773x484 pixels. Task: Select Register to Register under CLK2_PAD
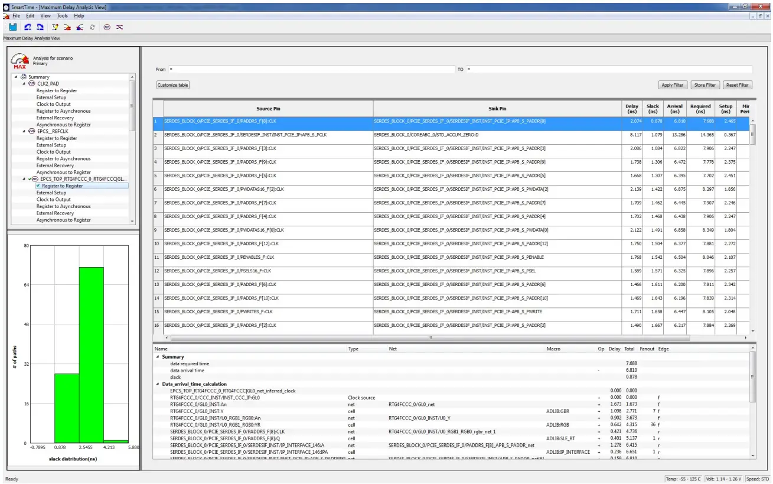pos(57,90)
